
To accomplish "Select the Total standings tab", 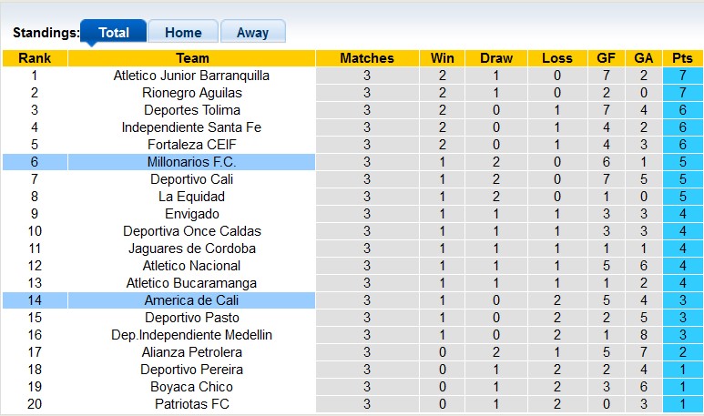I will pos(114,32).
